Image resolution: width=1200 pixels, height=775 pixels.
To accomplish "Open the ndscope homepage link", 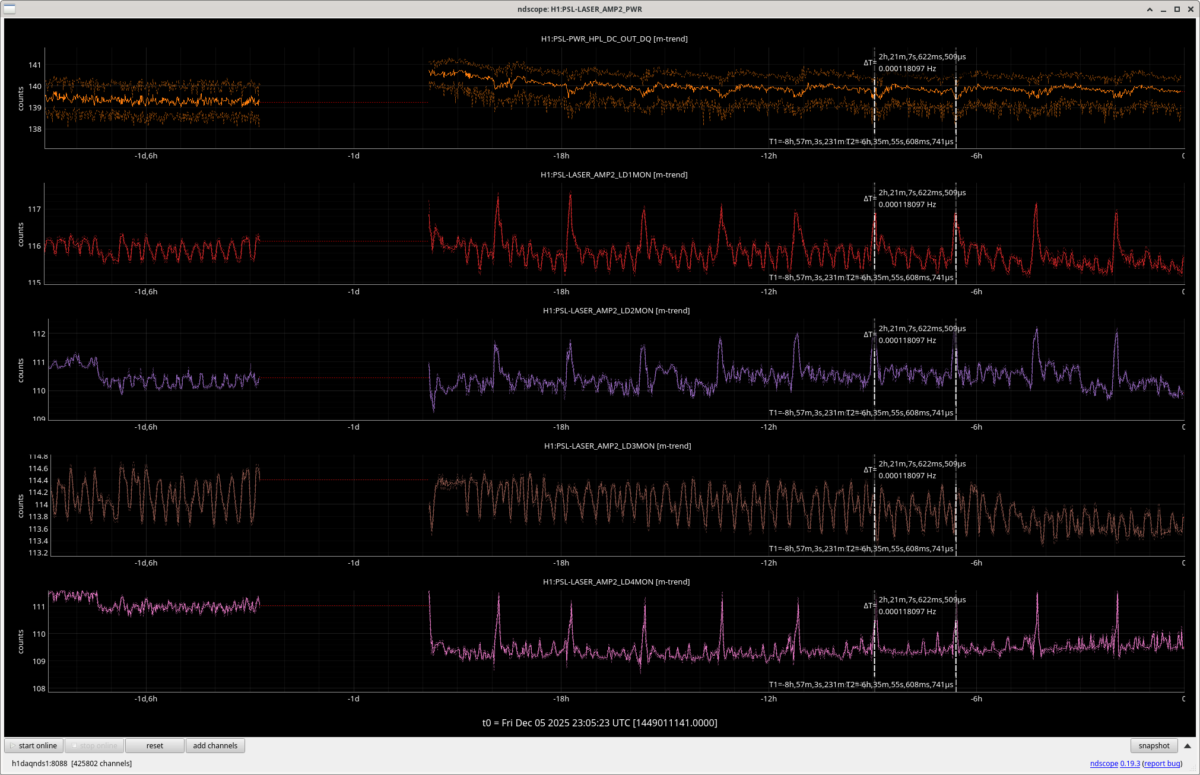I will [x=1103, y=764].
